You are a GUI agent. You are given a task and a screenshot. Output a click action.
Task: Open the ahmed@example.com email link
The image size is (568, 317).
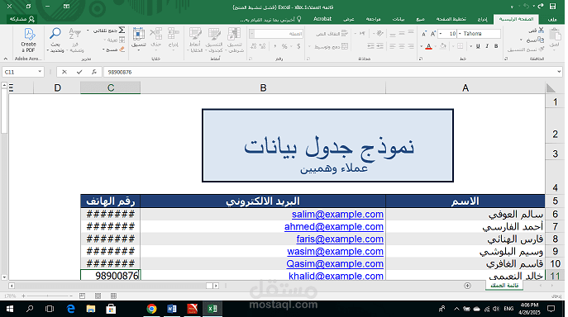coord(334,226)
